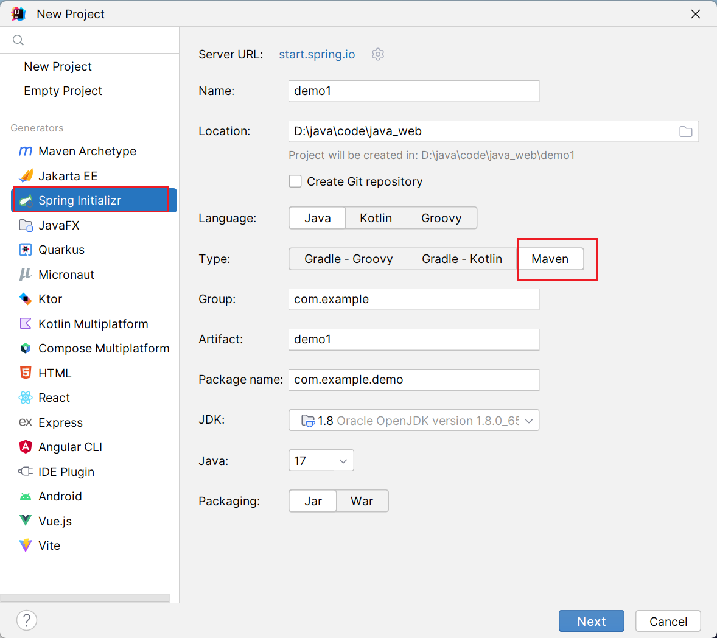Choose Gradle - Groovy build type
717x638 pixels.
click(x=348, y=259)
